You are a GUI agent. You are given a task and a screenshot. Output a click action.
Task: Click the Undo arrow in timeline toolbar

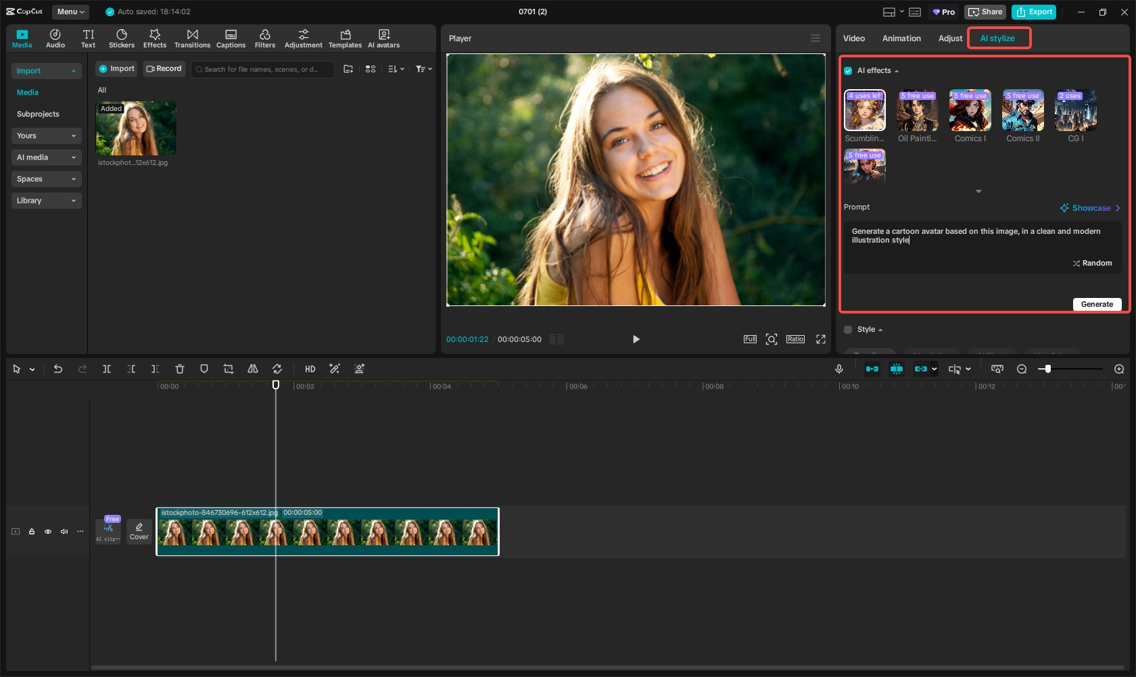[x=58, y=369]
